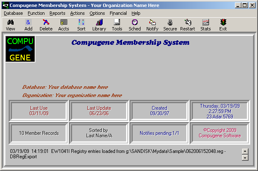
Task: Open Accts accounts toolbar icon
Action: click(x=64, y=25)
